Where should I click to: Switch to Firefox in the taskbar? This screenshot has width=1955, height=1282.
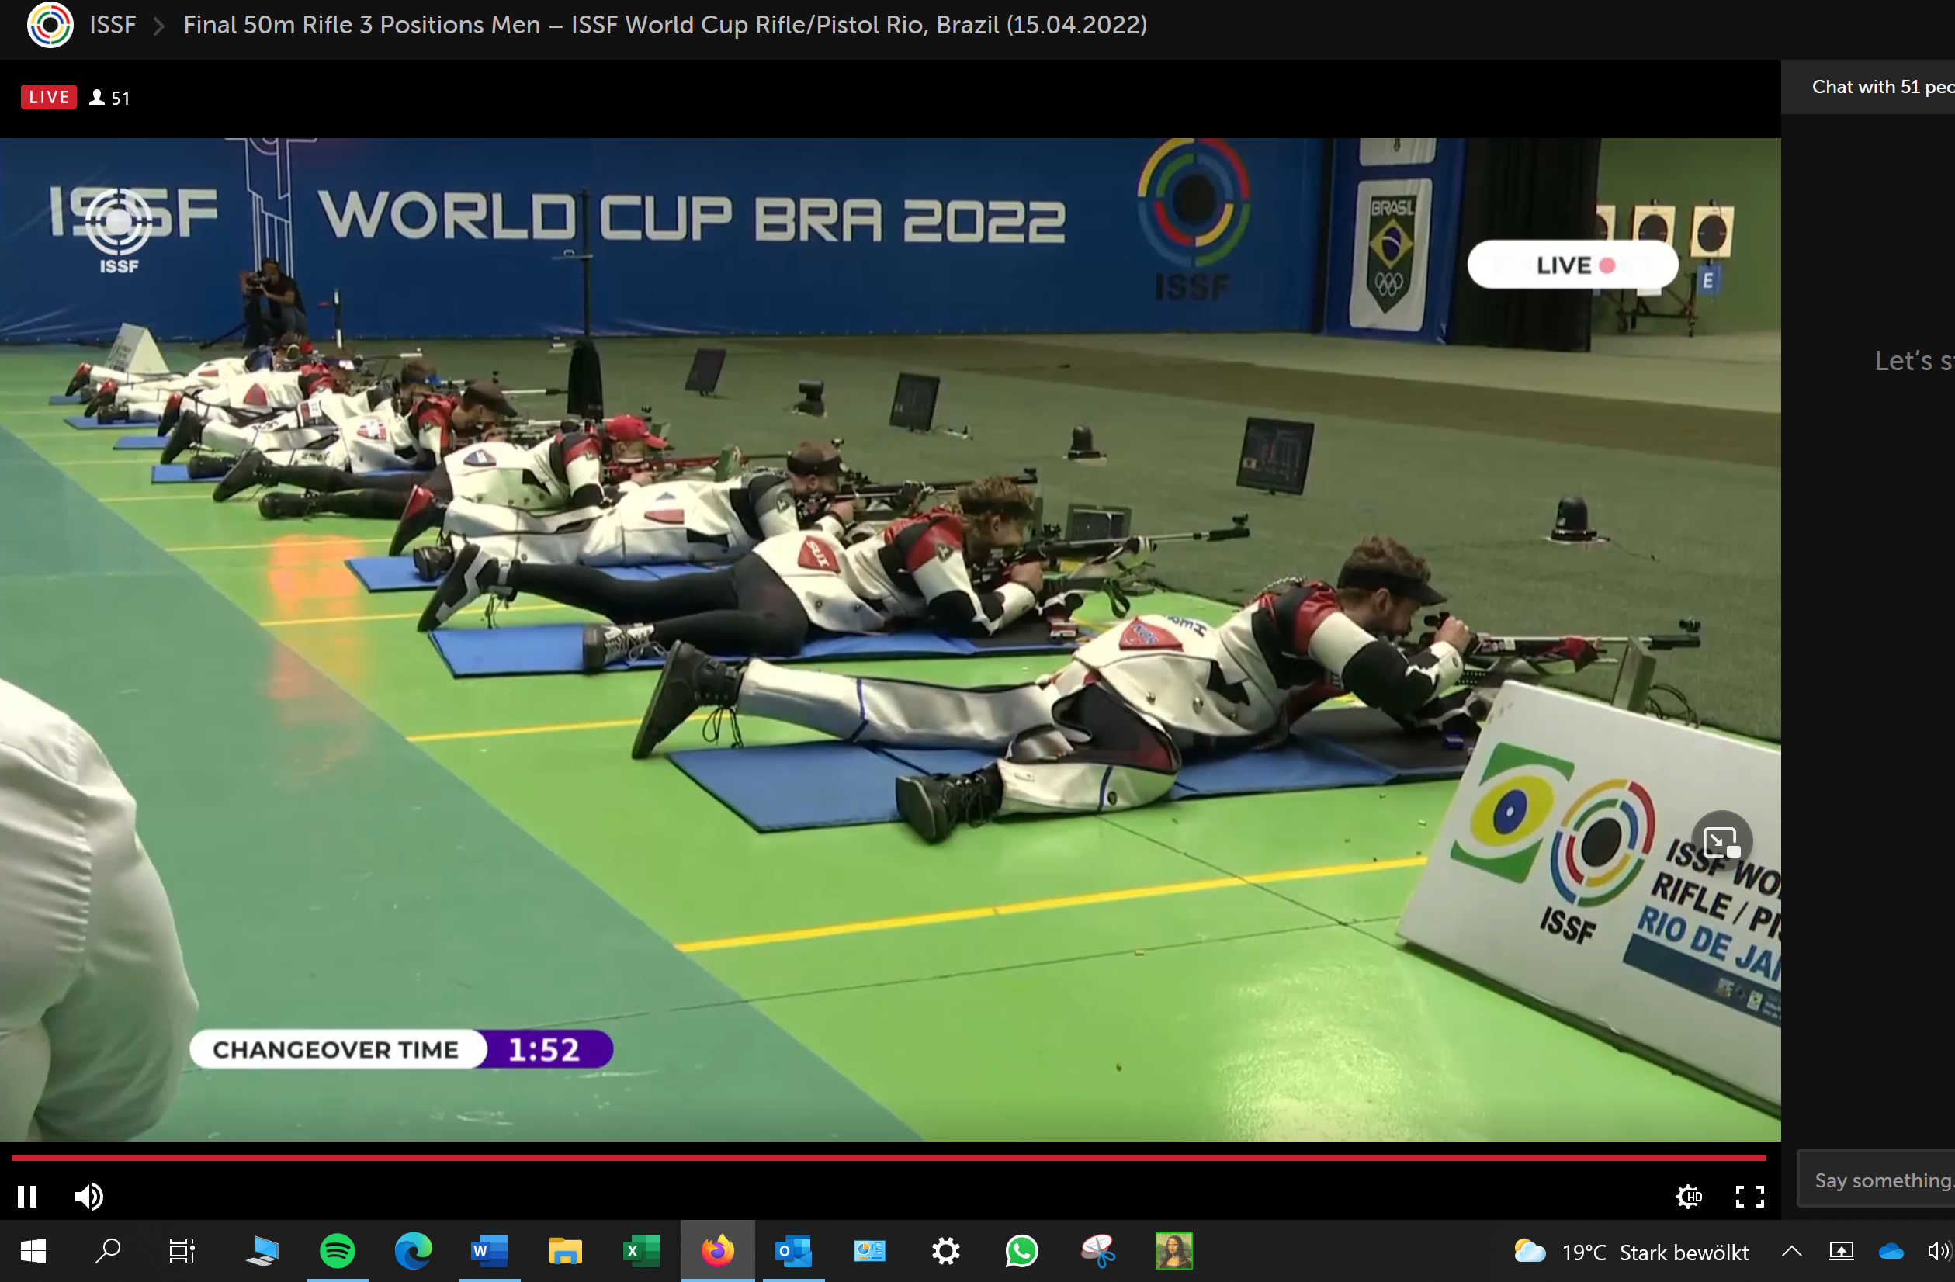coord(717,1251)
